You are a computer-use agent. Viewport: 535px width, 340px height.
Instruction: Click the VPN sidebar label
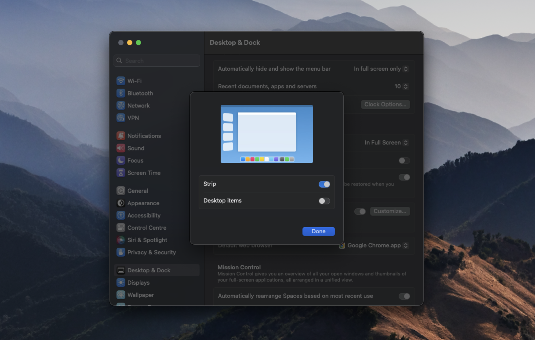133,118
